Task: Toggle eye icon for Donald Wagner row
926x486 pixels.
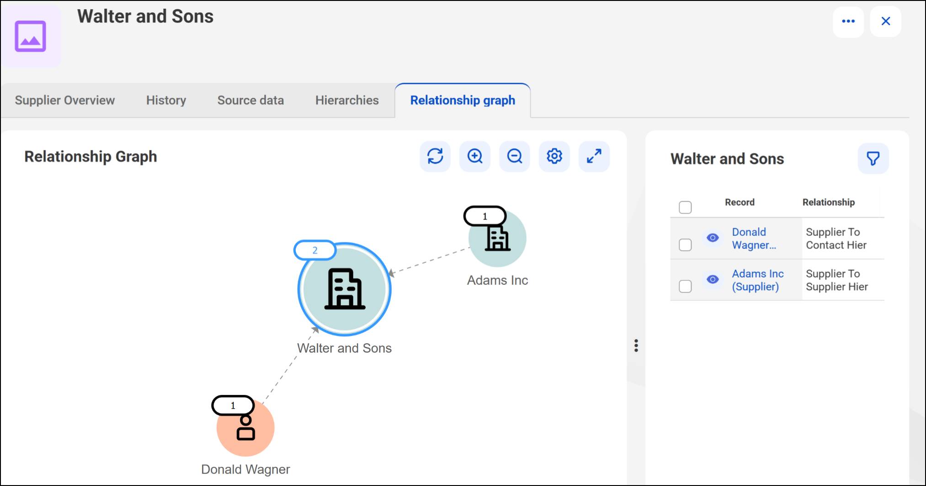Action: click(713, 238)
